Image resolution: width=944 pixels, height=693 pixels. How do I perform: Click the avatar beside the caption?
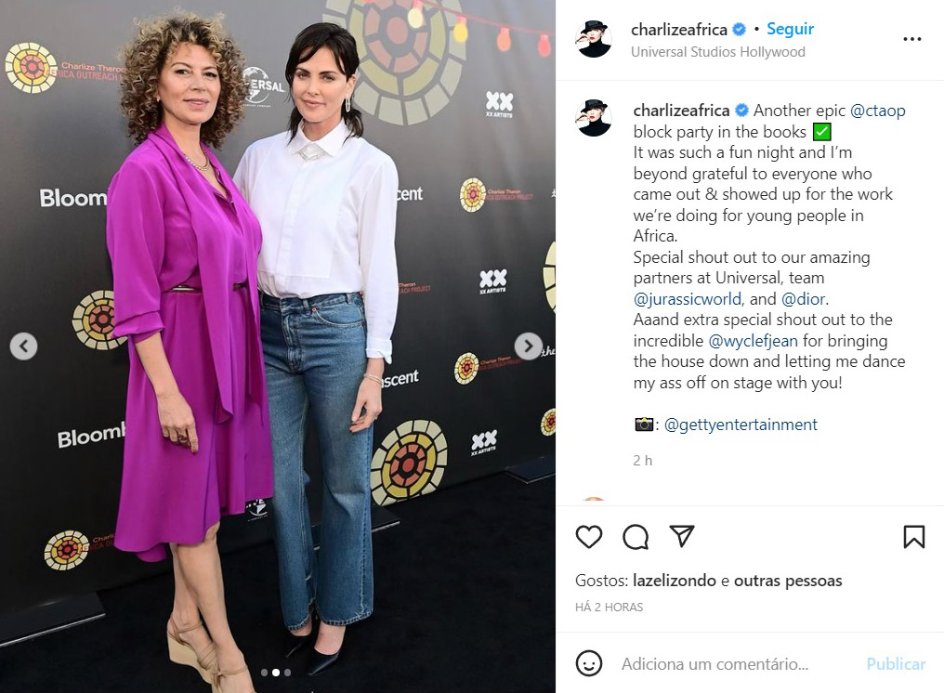(x=595, y=118)
